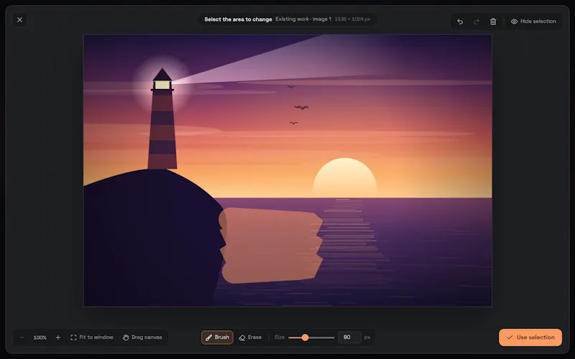Confirm with Use selection button
This screenshot has width=575, height=359.
[530, 337]
